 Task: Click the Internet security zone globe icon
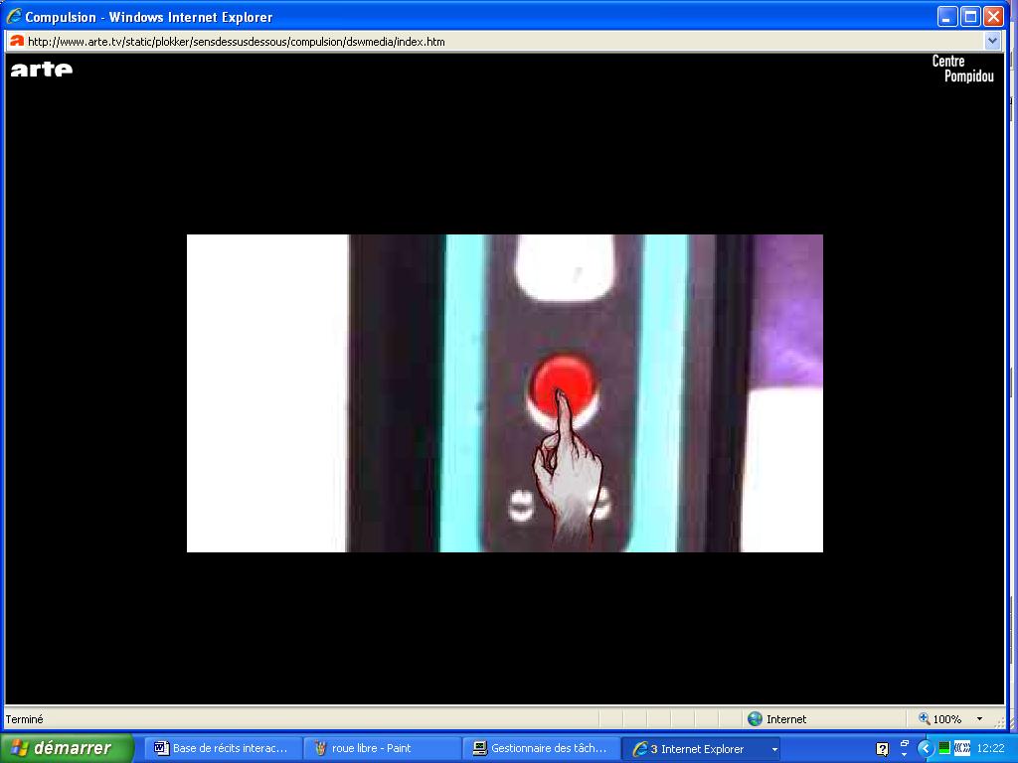pos(756,719)
